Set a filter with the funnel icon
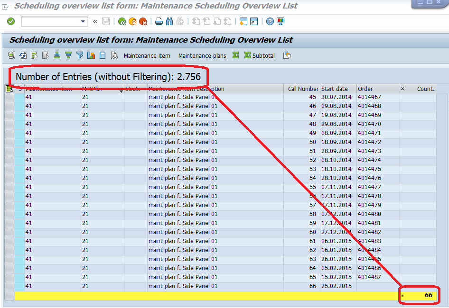449x308 pixels. click(x=80, y=55)
